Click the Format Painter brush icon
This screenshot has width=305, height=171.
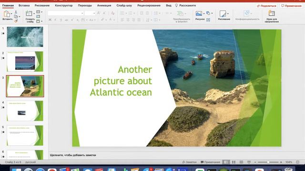click(x=16, y=21)
